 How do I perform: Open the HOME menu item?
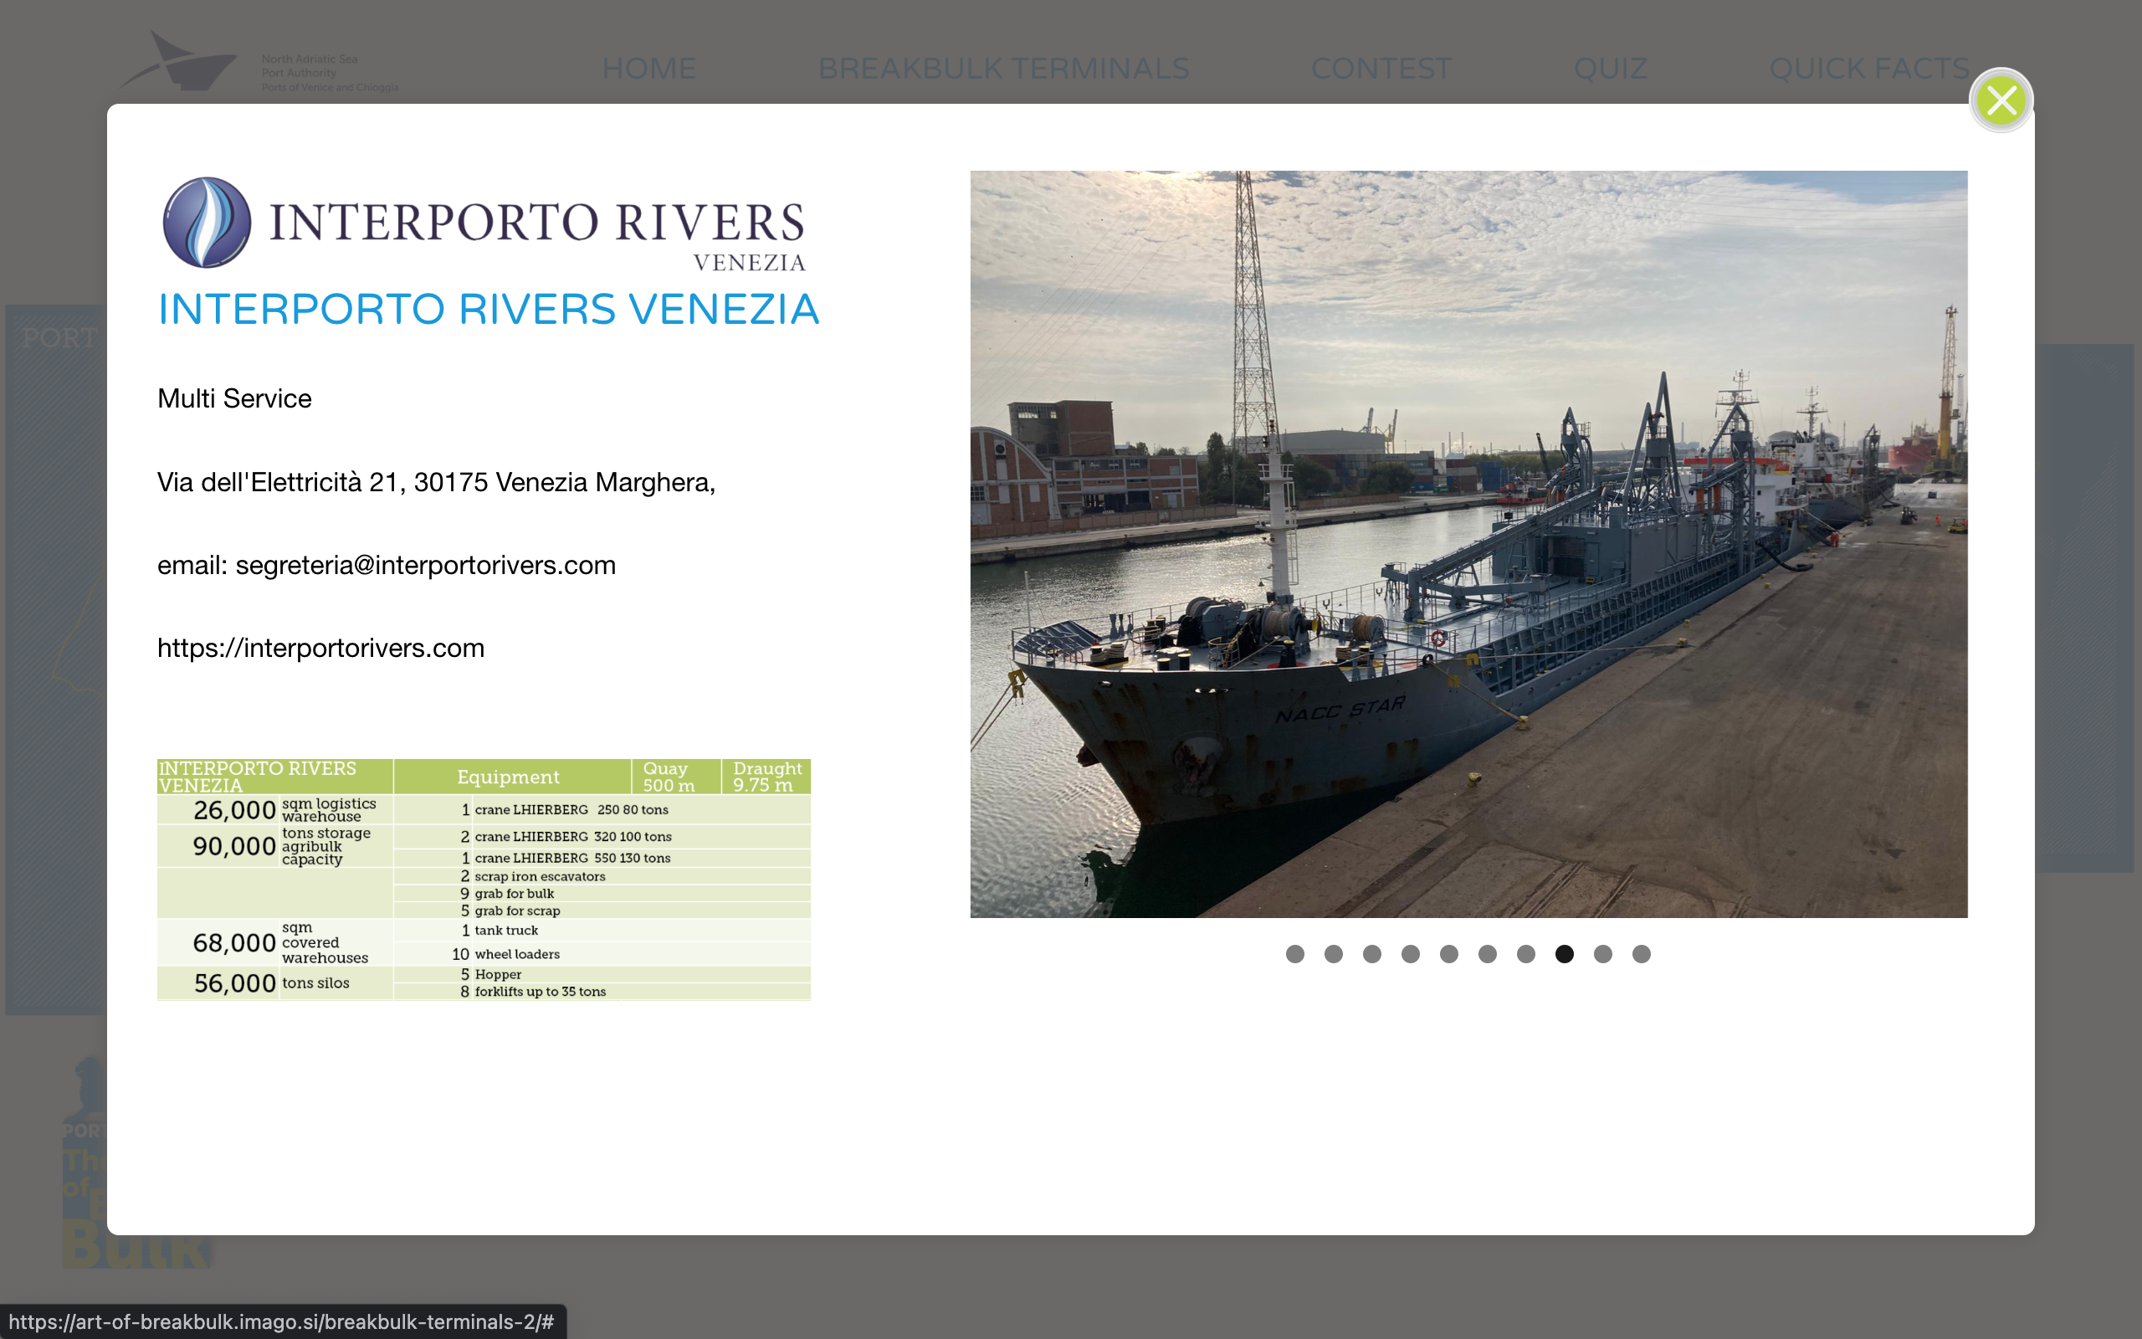(x=648, y=68)
